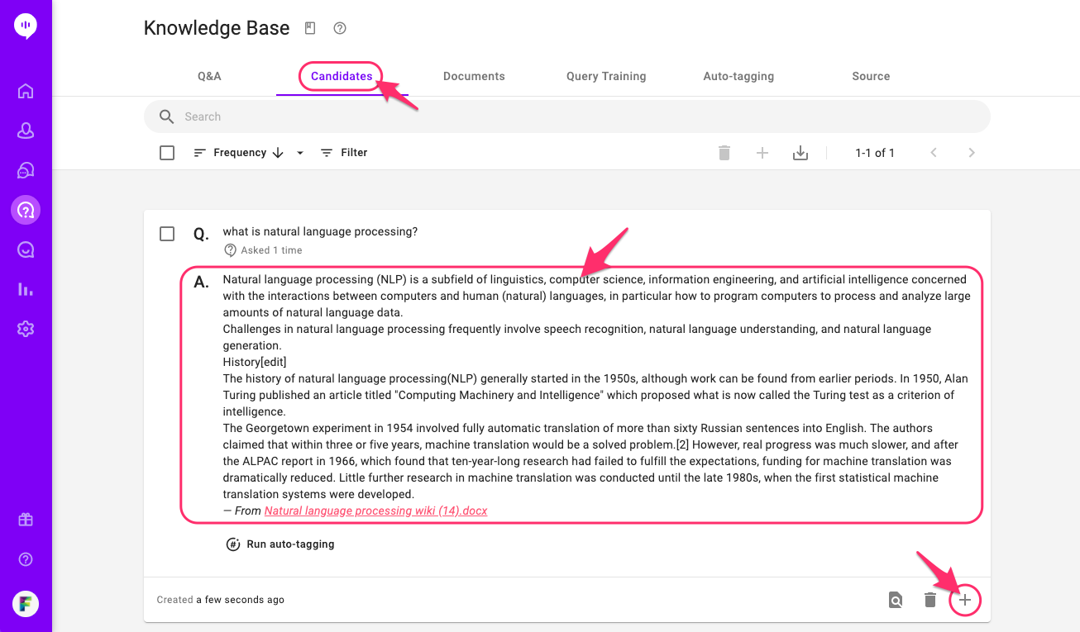1080x632 pixels.
Task: Go to previous page arrow
Action: click(x=934, y=153)
